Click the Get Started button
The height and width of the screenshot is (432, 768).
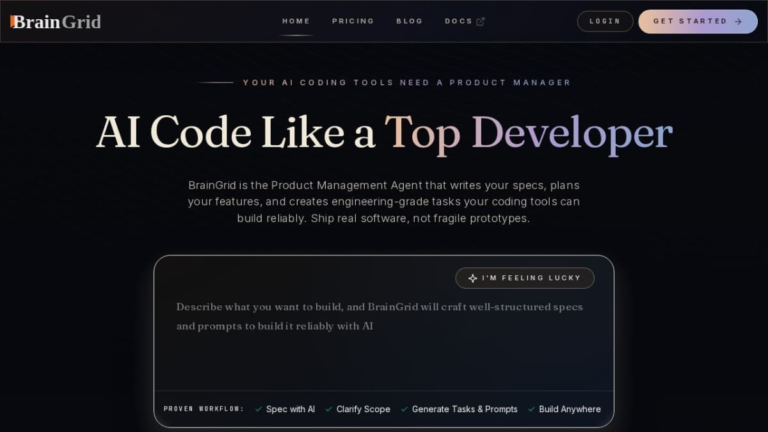697,21
